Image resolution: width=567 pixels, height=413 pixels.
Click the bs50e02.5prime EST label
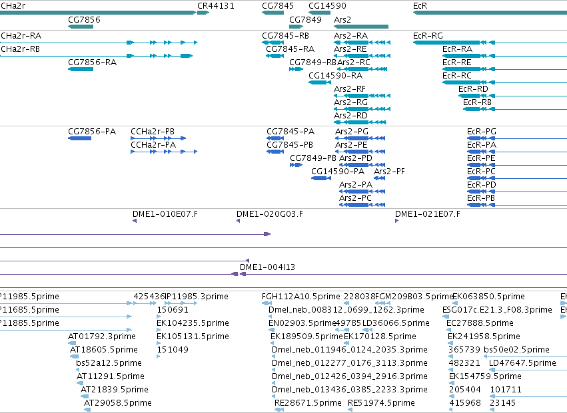516,350
